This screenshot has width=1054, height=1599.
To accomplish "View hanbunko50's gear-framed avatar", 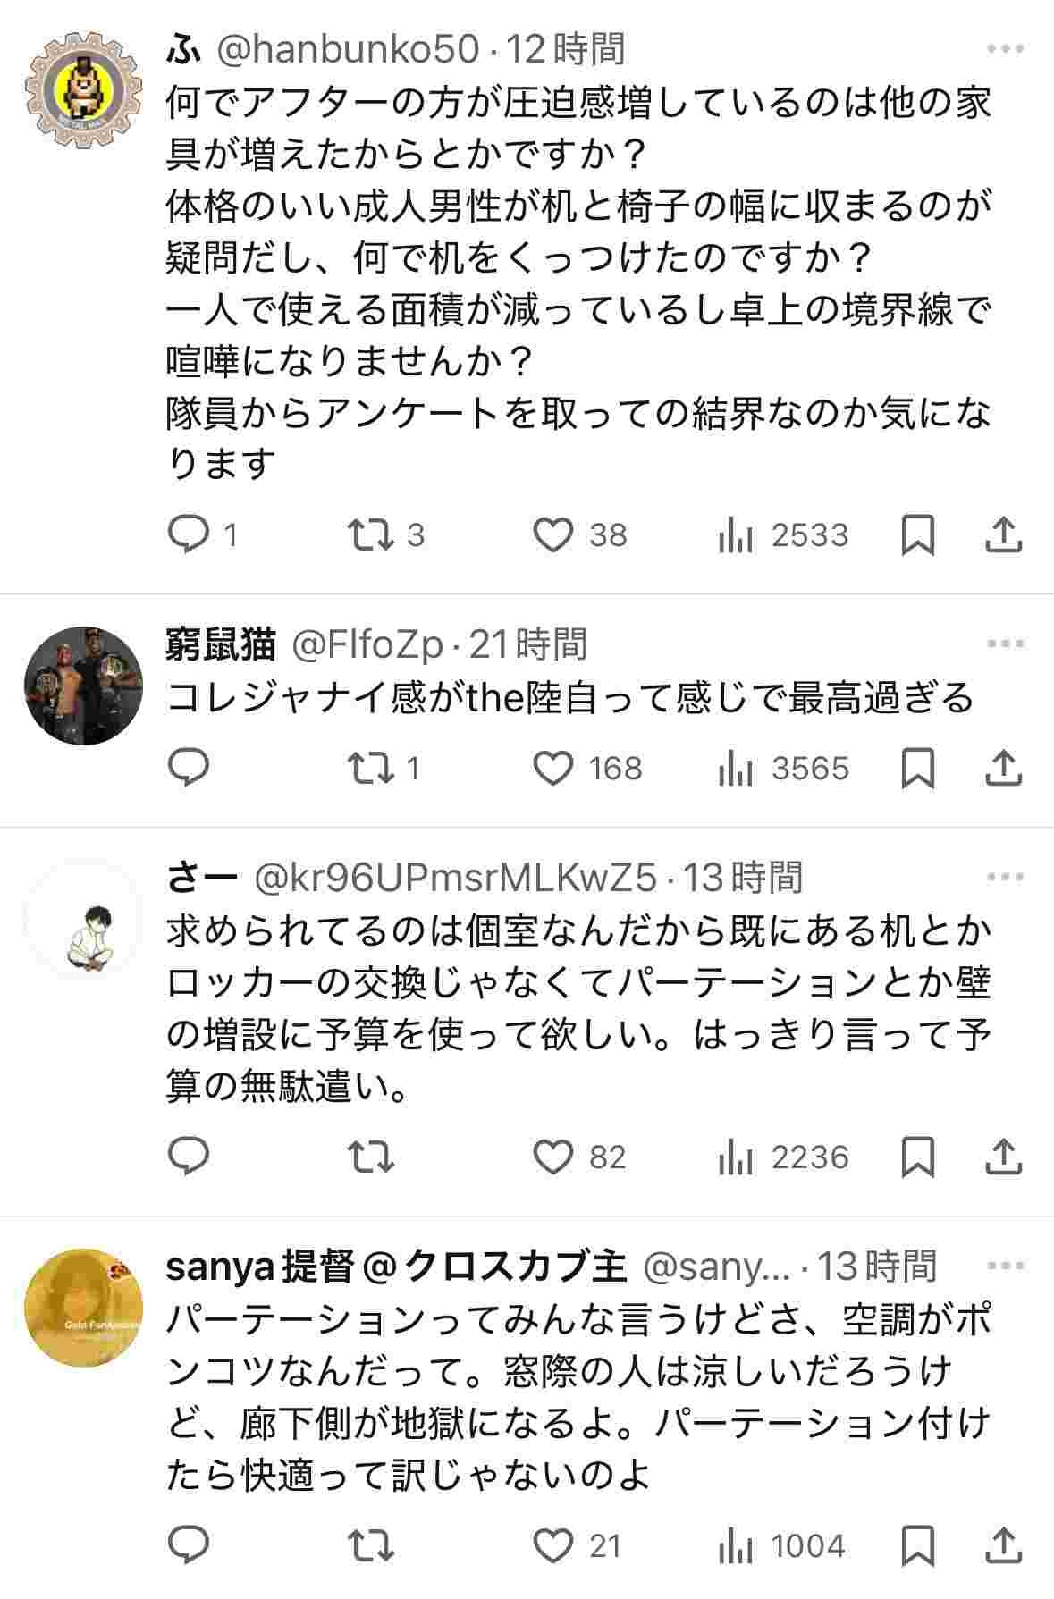I will click(x=82, y=88).
